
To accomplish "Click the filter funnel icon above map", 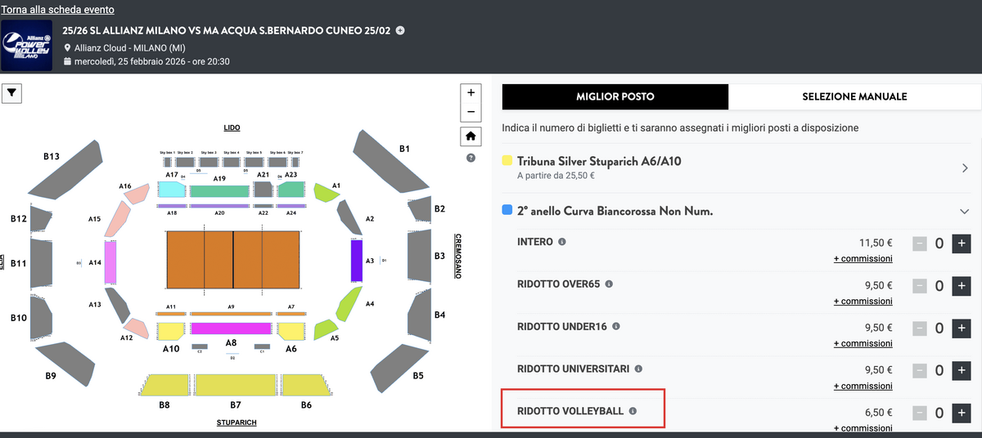I will click(12, 94).
